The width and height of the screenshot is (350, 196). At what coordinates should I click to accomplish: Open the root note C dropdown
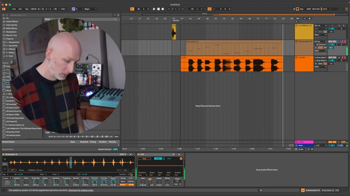point(79,9)
